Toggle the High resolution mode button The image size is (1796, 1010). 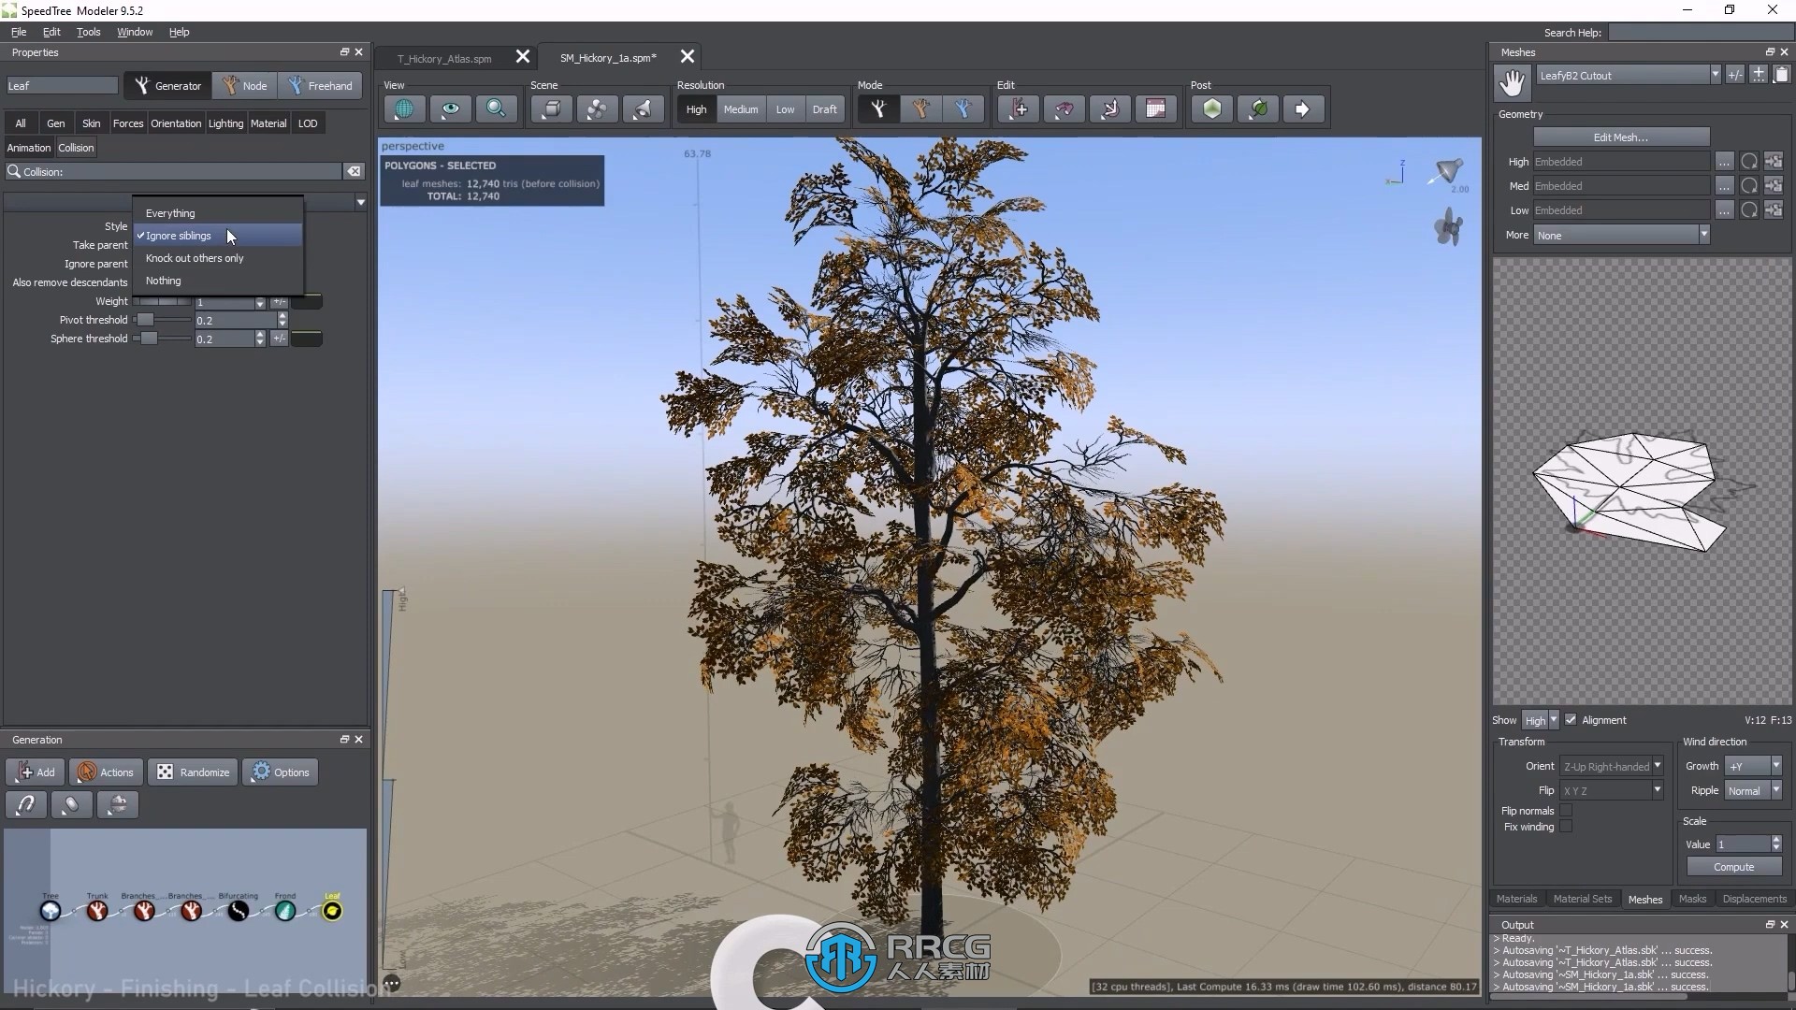point(696,109)
